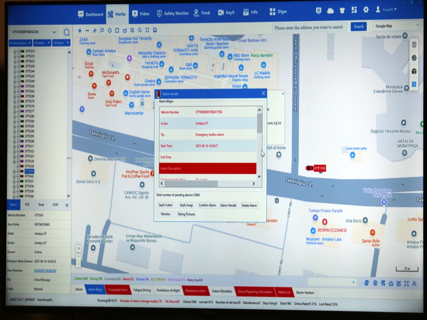Image resolution: width=427 pixels, height=320 pixels.
Task: Uncheck the checkbox for vehicle 07T5214
Action: coord(18,51)
